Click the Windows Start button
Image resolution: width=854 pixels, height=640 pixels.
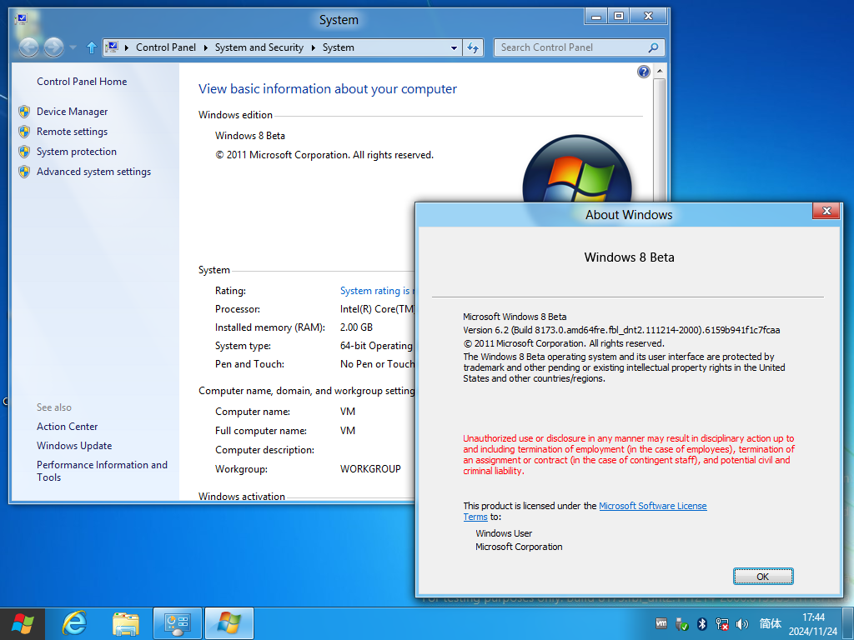(x=23, y=623)
